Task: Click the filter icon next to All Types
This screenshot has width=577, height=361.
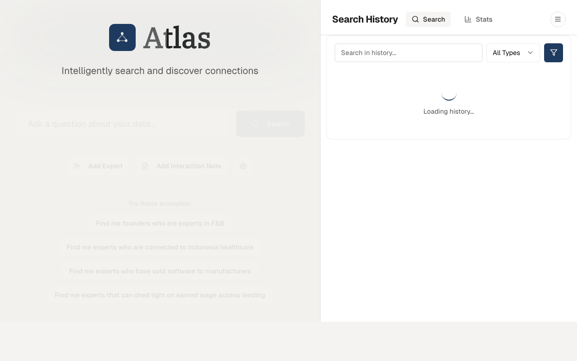Action: point(553,53)
